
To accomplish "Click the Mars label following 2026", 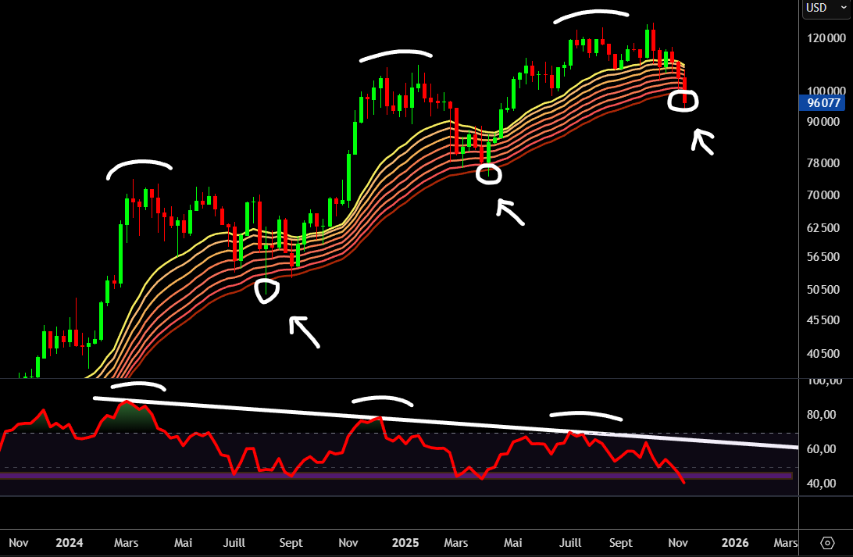I will (x=786, y=543).
